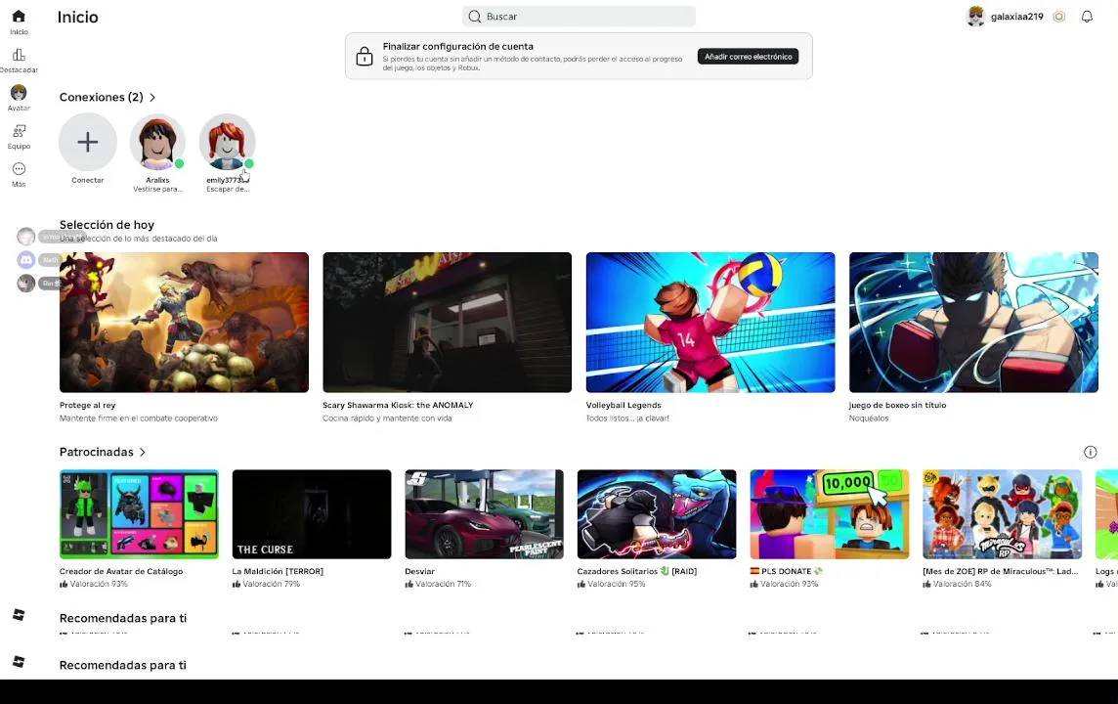Open Juego de boxeo sin título thumbnail
The height and width of the screenshot is (704, 1118).
point(973,323)
